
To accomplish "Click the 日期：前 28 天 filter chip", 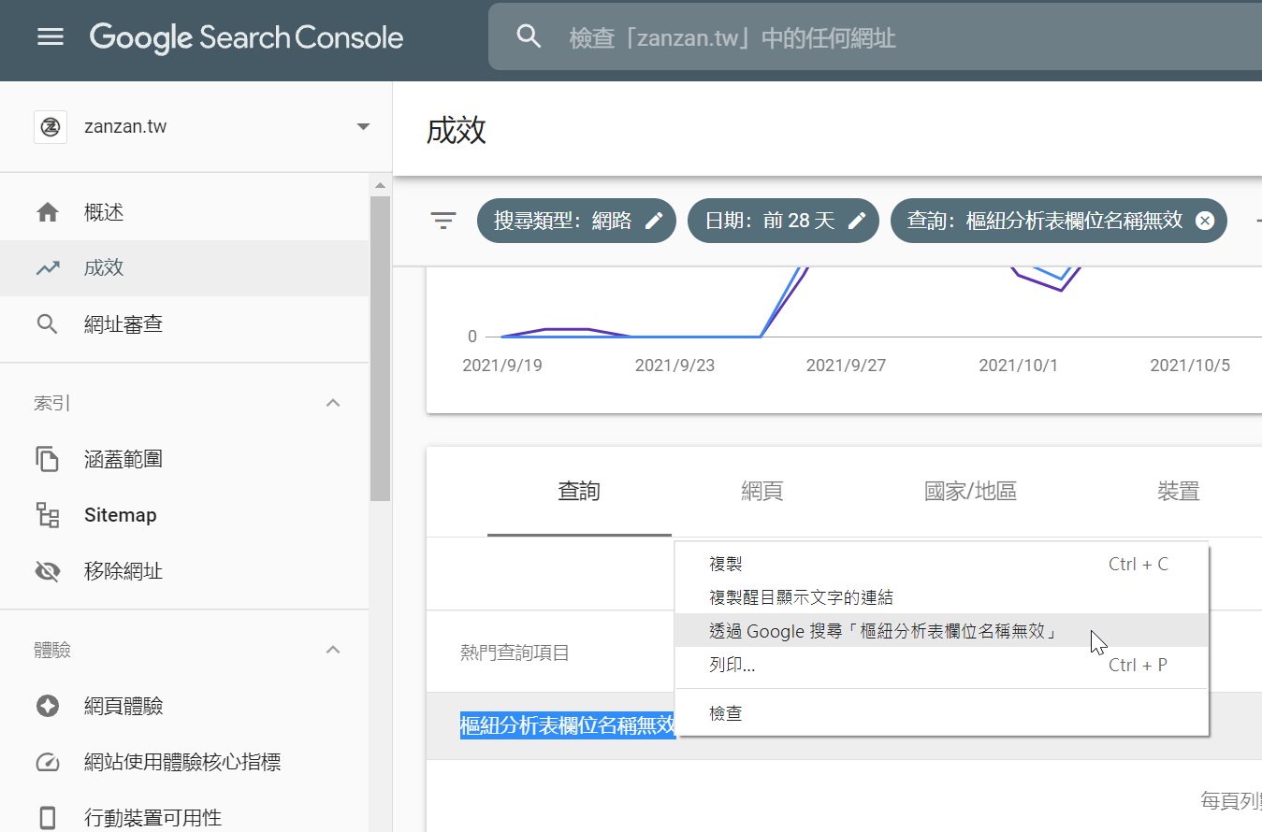I will pyautogui.click(x=783, y=221).
